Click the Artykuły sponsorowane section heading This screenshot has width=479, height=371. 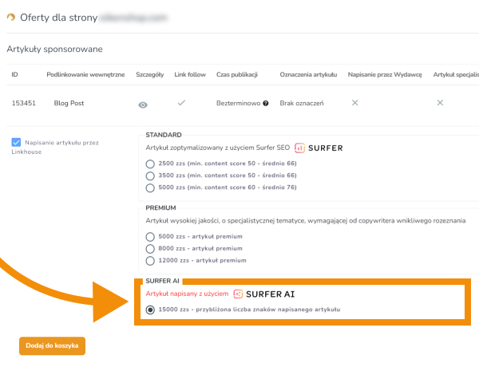[x=54, y=49]
